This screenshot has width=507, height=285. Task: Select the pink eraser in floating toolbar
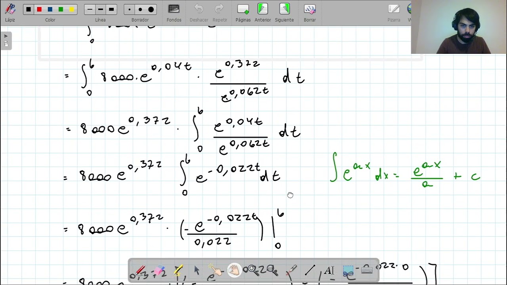159,271
